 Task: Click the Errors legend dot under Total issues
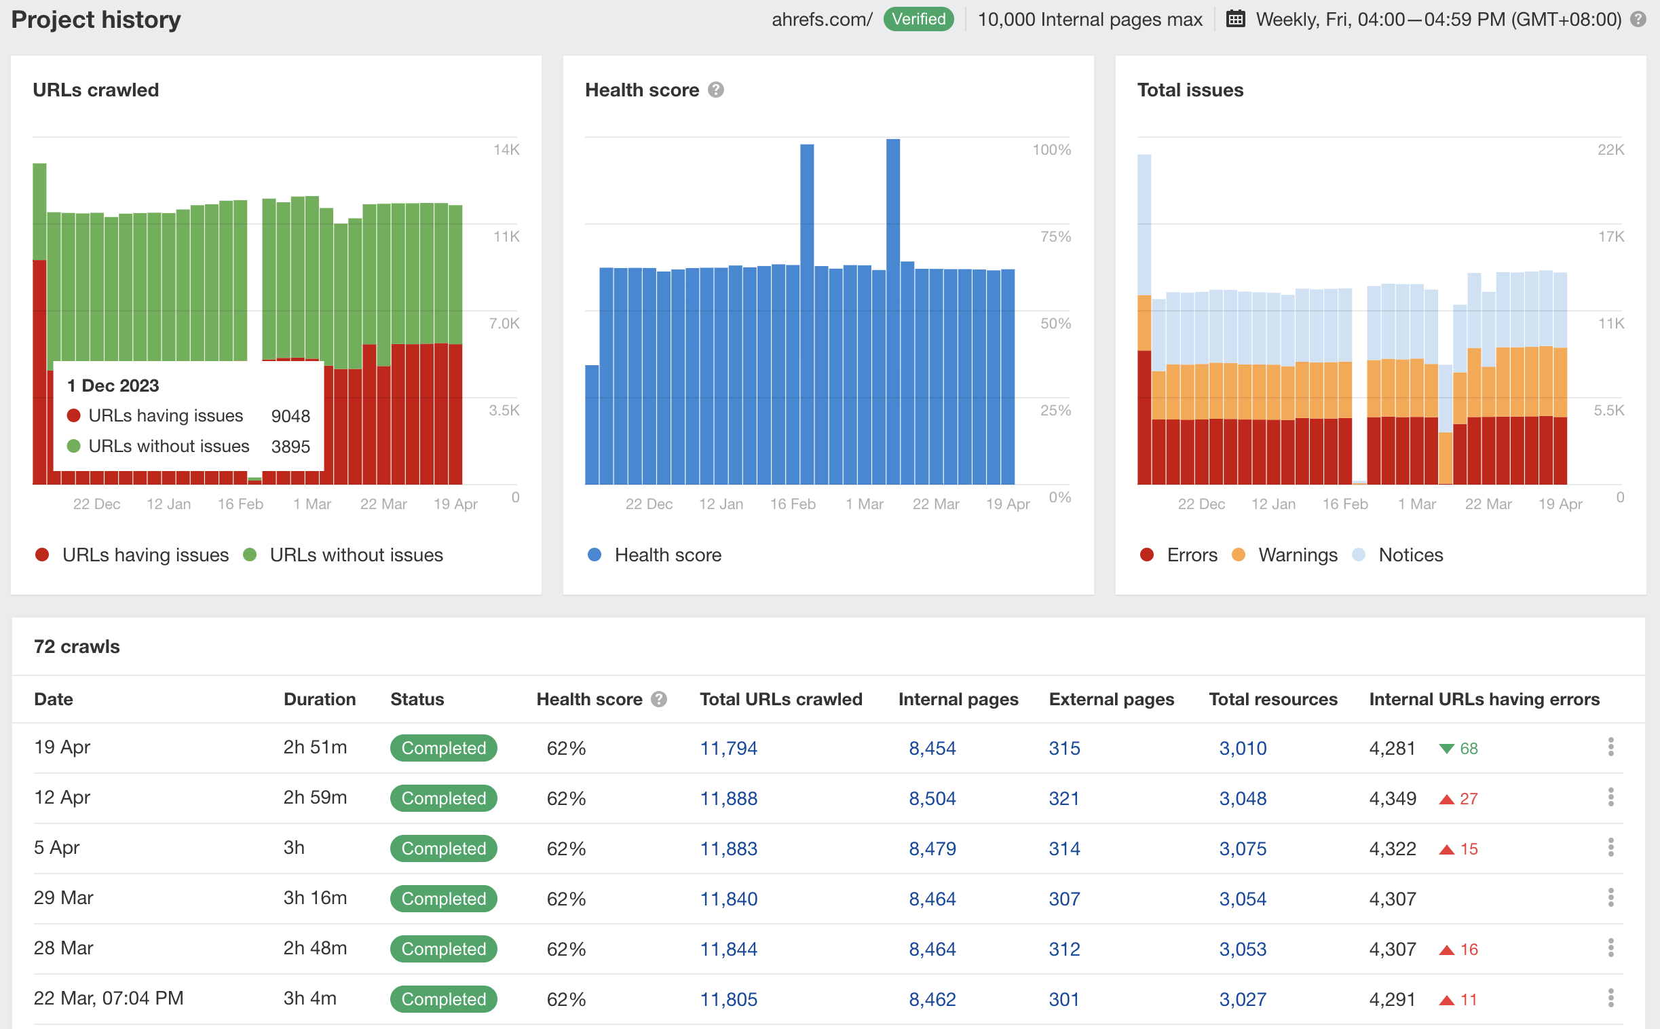(1148, 555)
